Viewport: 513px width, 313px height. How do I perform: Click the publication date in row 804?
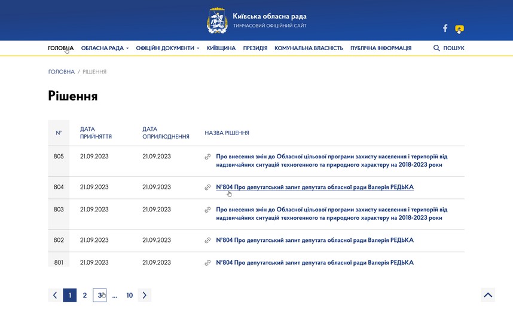click(x=157, y=187)
